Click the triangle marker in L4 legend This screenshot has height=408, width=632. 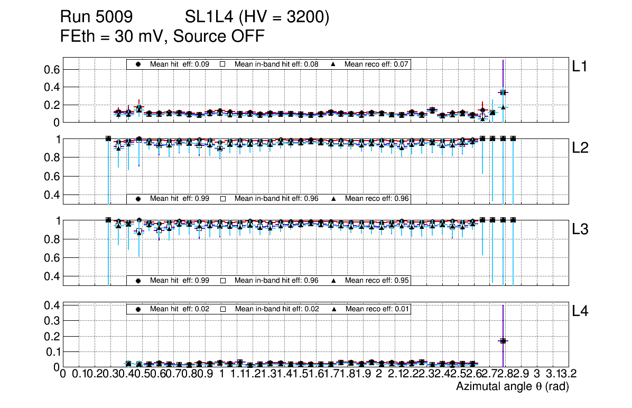coord(333,309)
